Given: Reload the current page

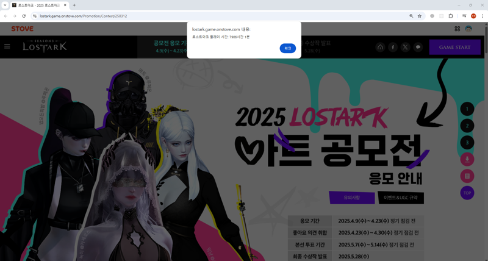Looking at the screenshot, I should click(x=24, y=16).
